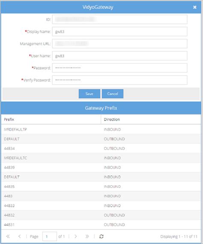Edit the Display Name field
203x244 pixels.
pyautogui.click(x=119, y=32)
